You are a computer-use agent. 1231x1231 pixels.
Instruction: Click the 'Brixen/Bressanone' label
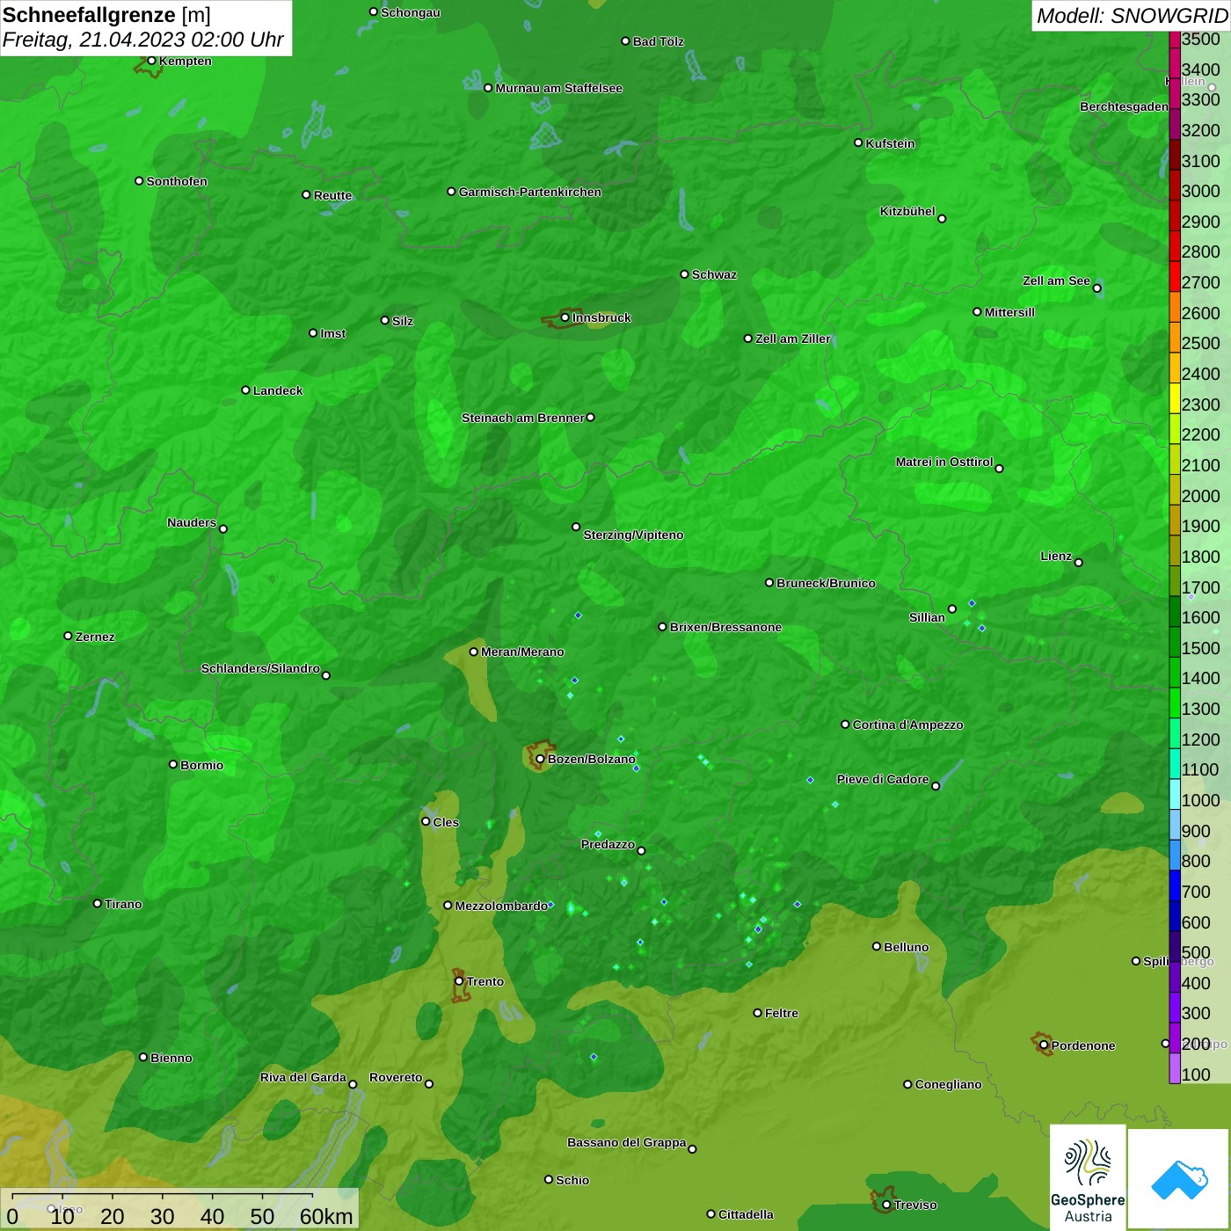click(x=725, y=627)
